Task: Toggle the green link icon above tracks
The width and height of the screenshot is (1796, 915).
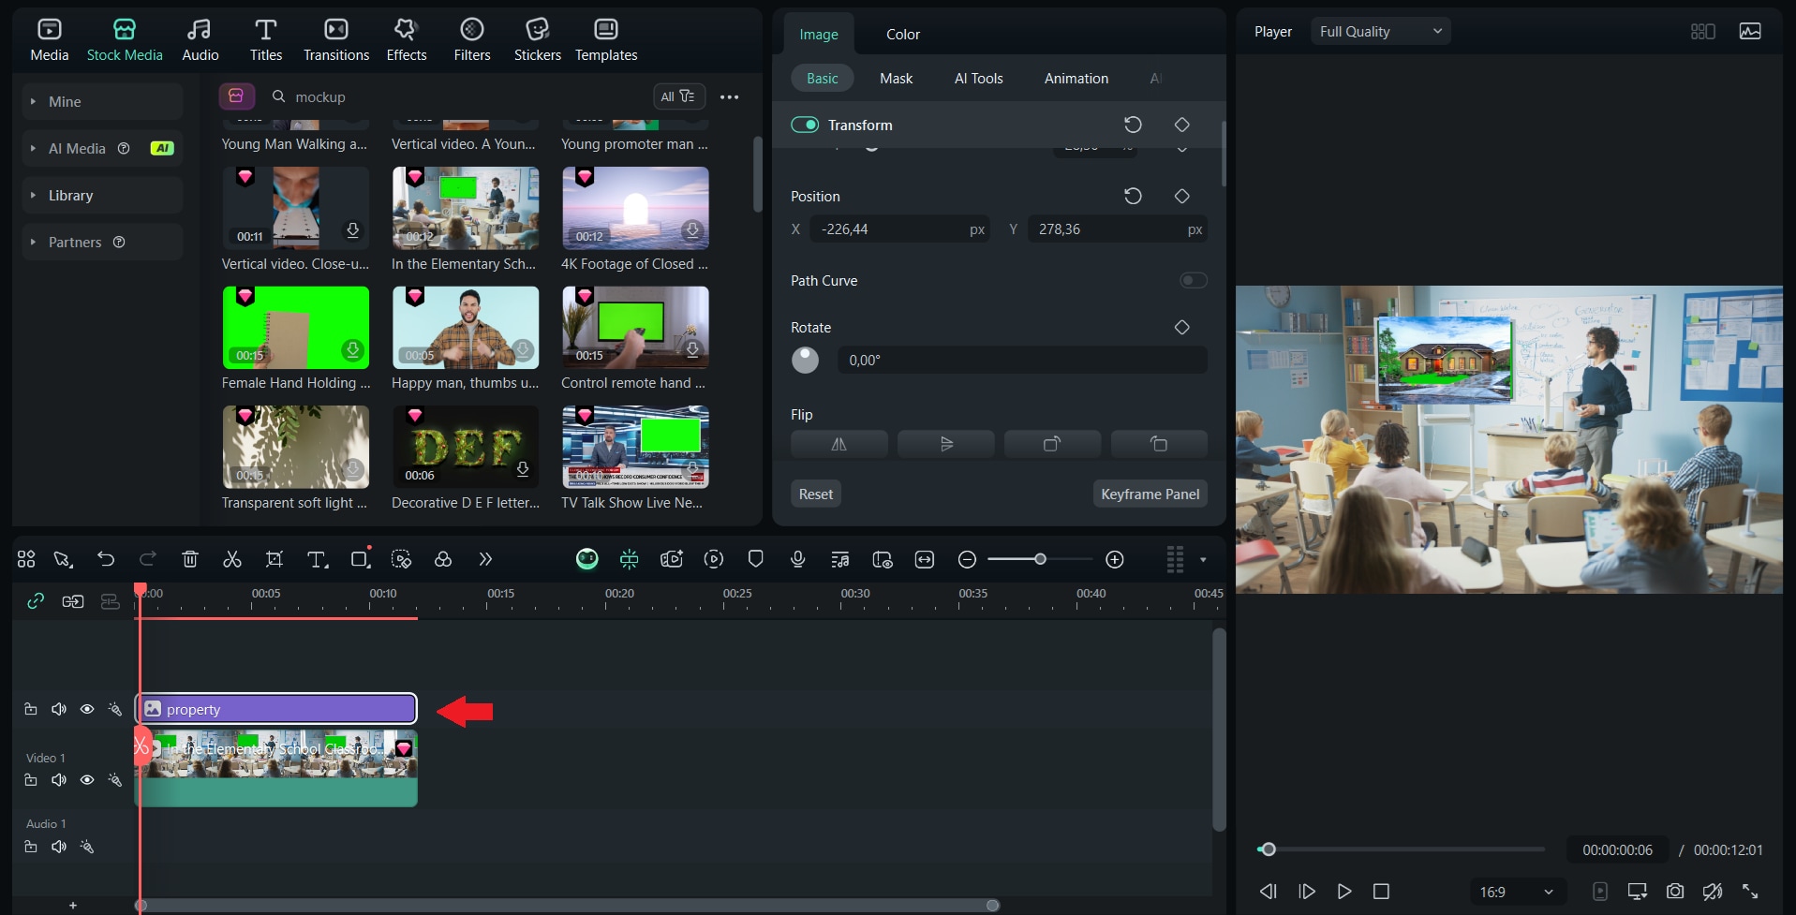Action: coord(36,601)
